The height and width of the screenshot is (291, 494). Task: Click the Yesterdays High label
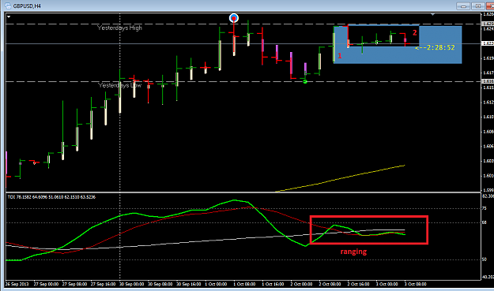tap(119, 28)
